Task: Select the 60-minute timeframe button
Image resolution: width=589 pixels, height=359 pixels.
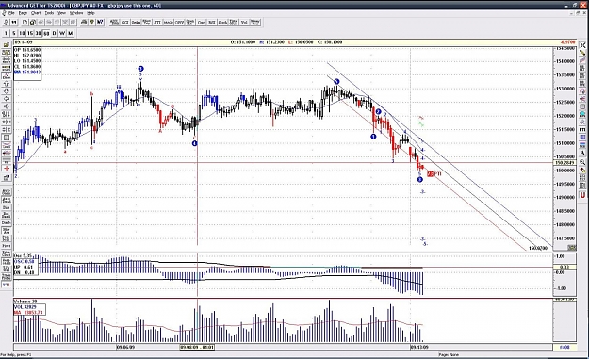Action: click(x=46, y=33)
